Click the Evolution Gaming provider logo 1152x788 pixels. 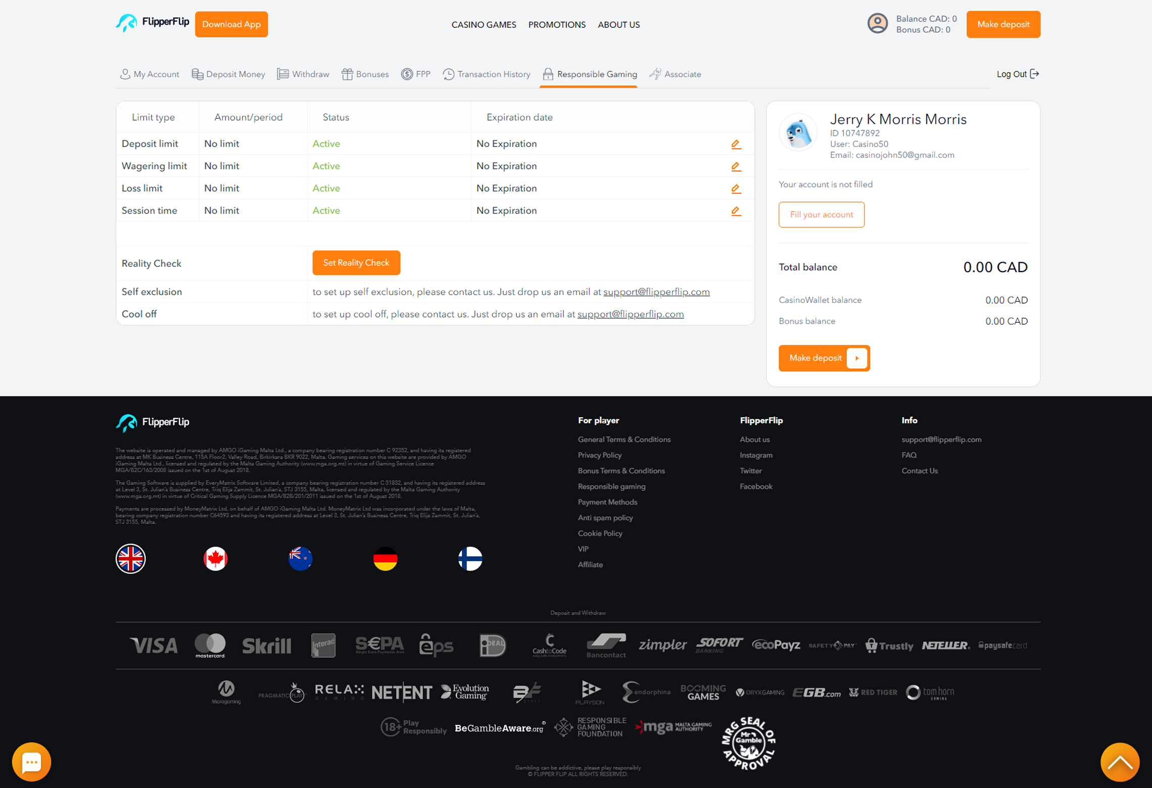[x=465, y=692]
